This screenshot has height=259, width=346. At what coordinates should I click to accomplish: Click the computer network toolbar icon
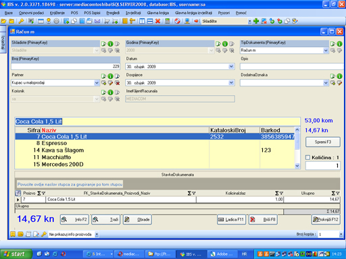tap(187, 22)
